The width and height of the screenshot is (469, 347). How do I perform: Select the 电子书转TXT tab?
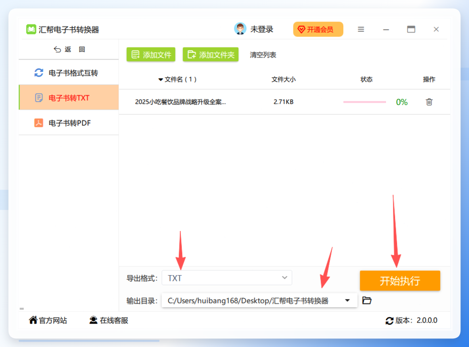click(69, 97)
